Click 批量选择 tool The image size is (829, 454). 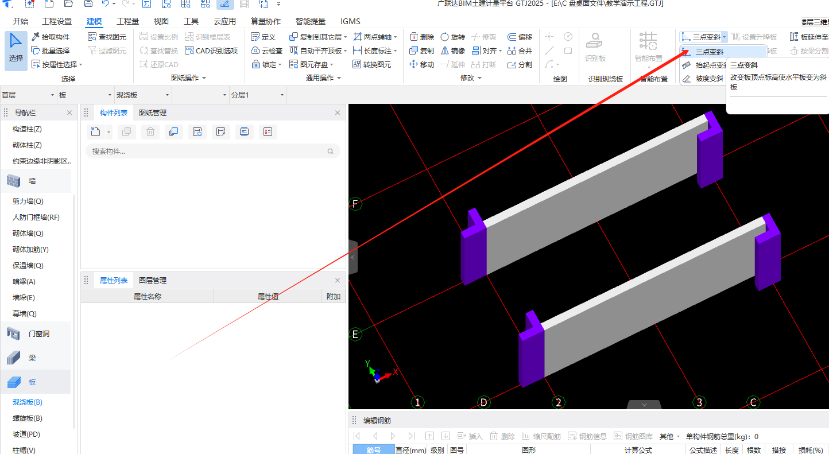51,51
